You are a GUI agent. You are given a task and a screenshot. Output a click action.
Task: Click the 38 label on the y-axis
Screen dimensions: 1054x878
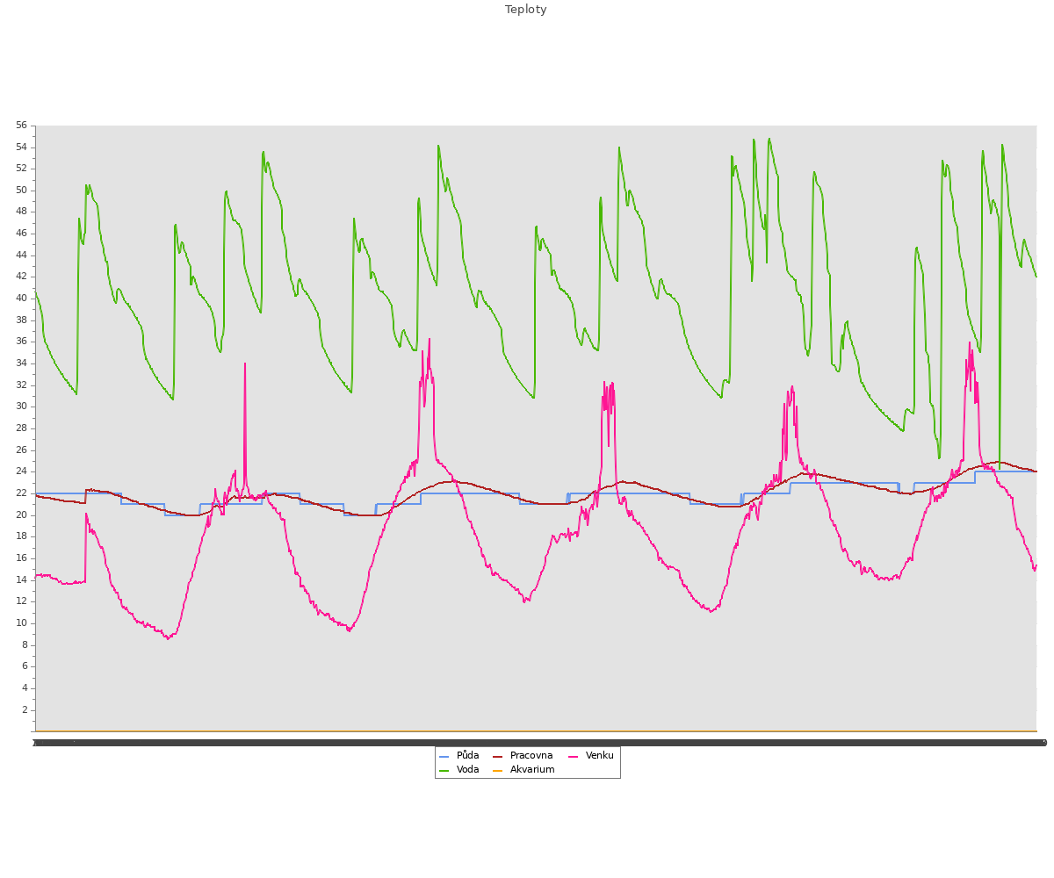tap(21, 320)
